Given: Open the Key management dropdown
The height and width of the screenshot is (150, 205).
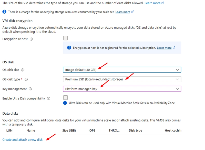Looking at the screenshot, I should [x=122, y=89].
